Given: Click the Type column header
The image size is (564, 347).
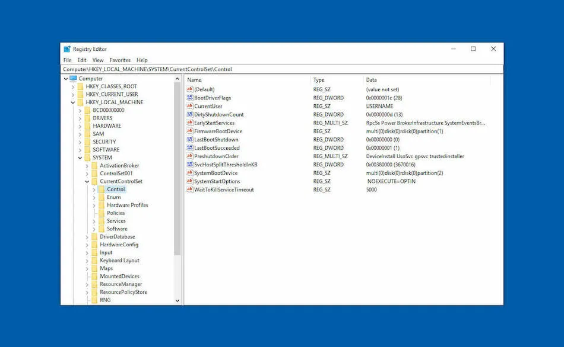Looking at the screenshot, I should [319, 79].
